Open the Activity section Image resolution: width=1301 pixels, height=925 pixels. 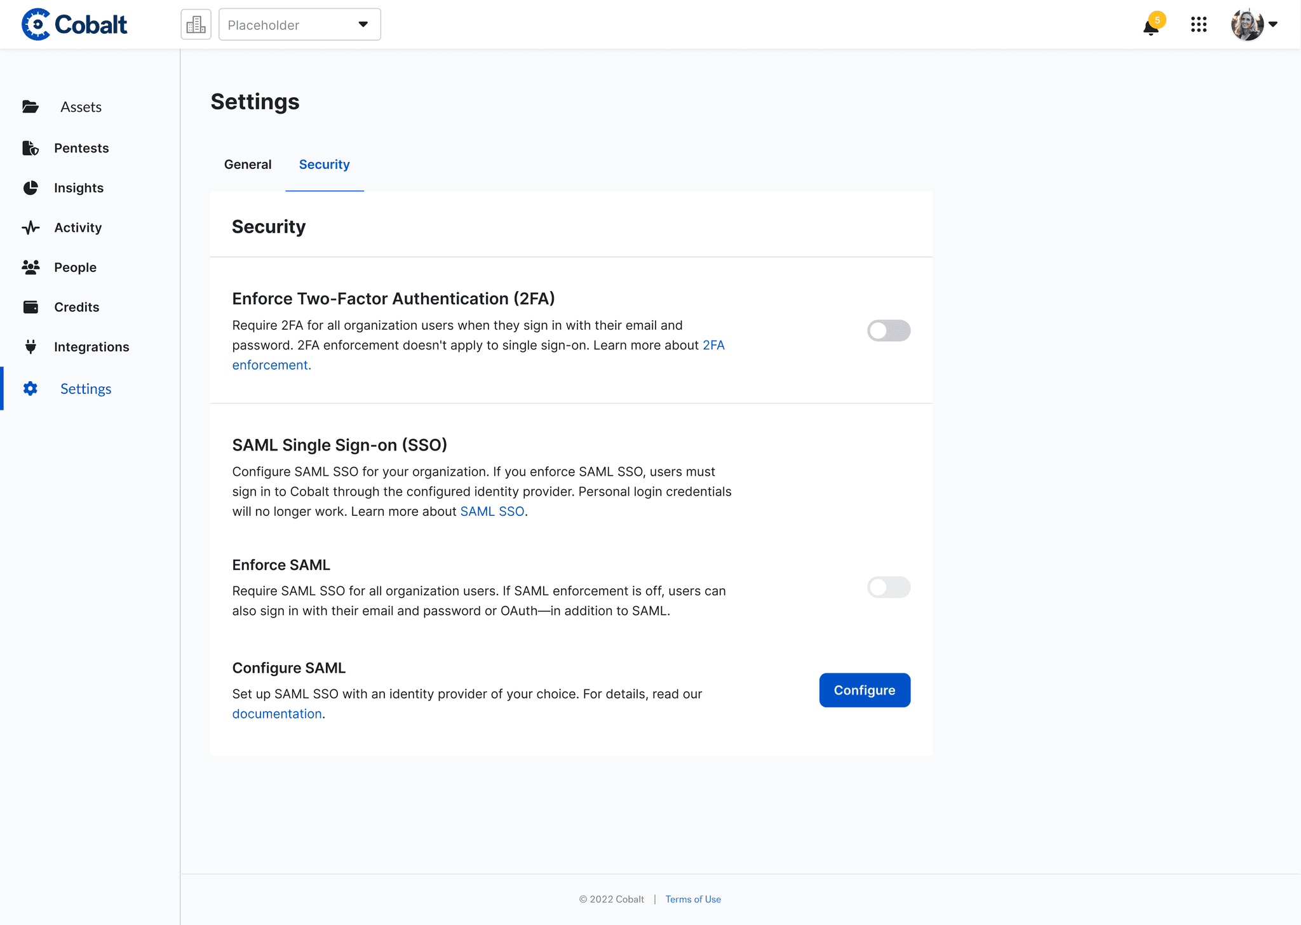point(78,227)
